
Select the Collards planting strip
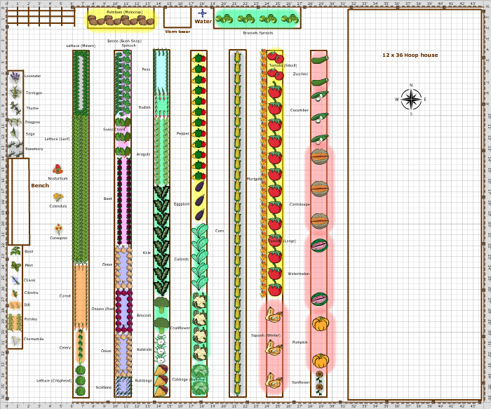(x=200, y=257)
